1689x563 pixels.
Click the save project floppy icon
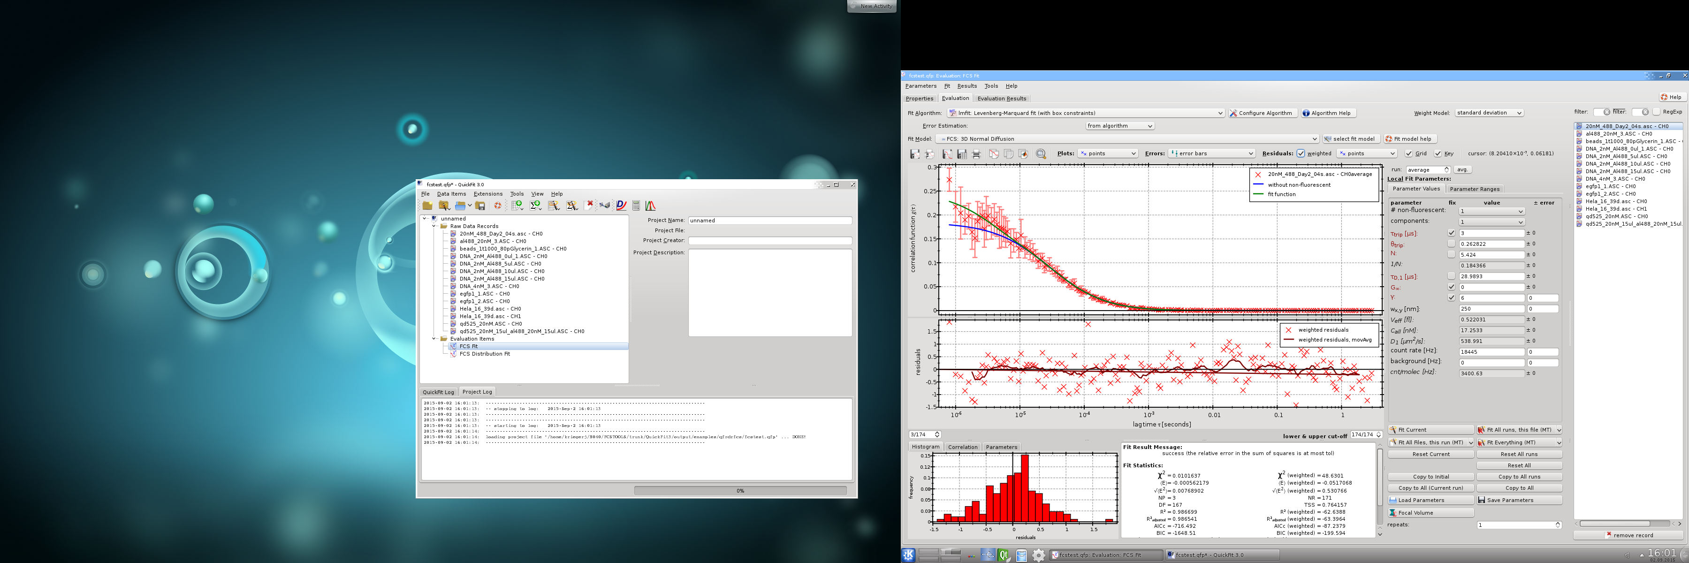pos(480,206)
